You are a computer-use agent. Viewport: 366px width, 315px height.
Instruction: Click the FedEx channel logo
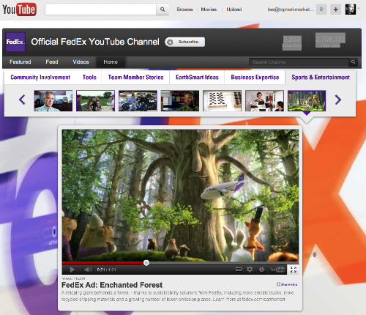click(15, 42)
